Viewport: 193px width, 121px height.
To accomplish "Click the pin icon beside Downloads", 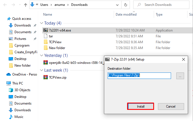I will pos(35,25).
